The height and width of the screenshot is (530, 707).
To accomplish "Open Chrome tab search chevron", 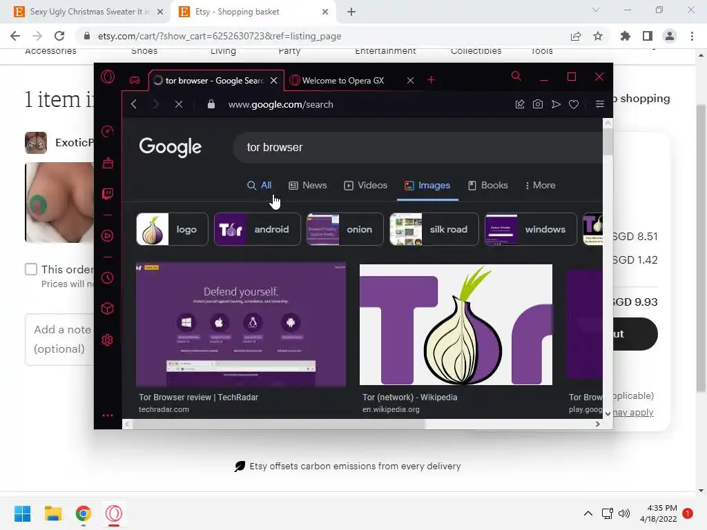I will tap(596, 10).
